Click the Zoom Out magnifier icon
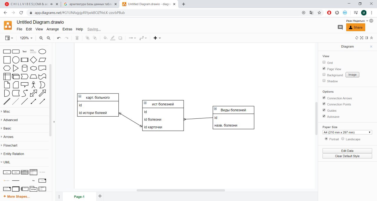The width and height of the screenshot is (377, 201). pyautogui.click(x=49, y=38)
